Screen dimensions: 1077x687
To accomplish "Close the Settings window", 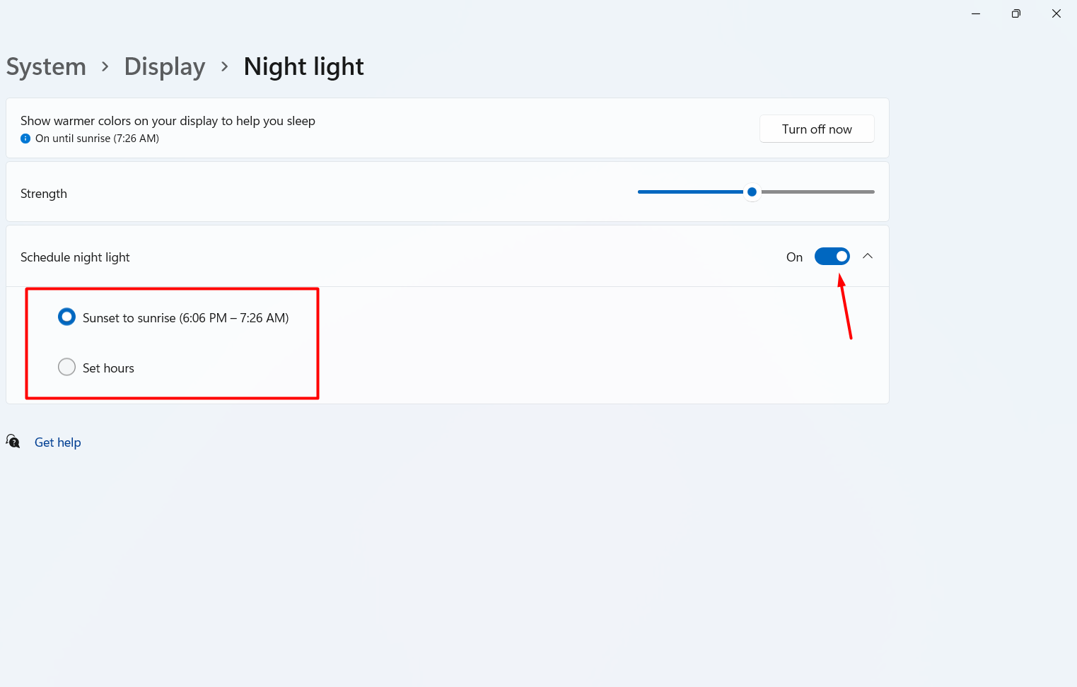I will (x=1056, y=13).
